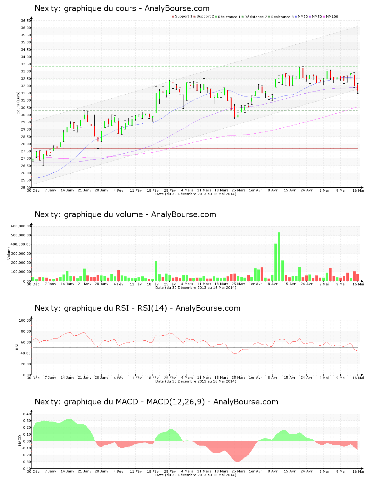Click the date range caption under MACD chart
Viewport: 375px width, 484px height.
click(x=196, y=475)
